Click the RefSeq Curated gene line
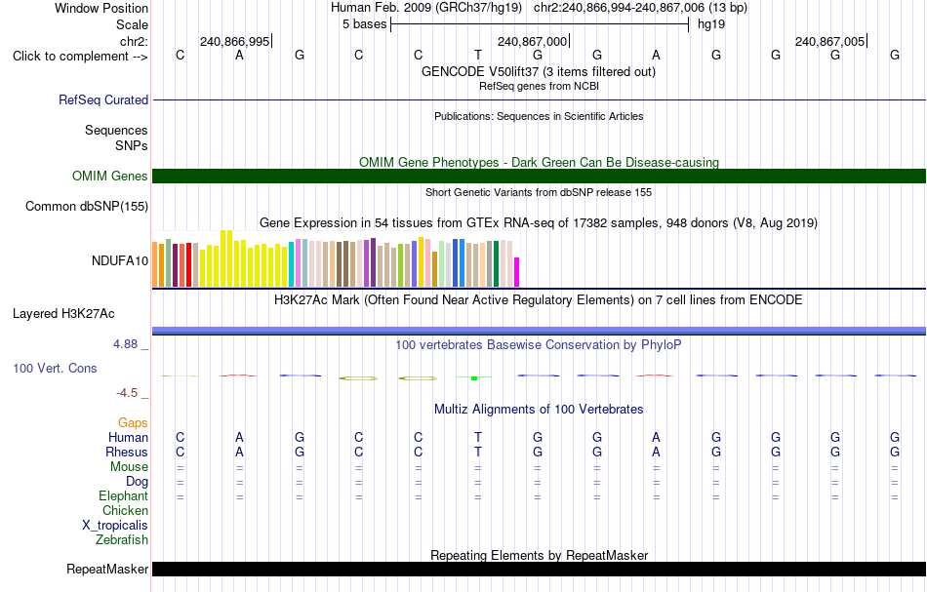927x592 pixels. pos(540,99)
